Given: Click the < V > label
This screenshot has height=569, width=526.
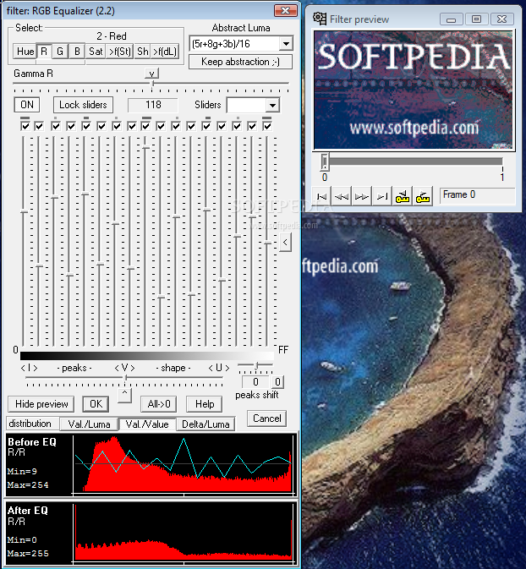Looking at the screenshot, I should coord(124,368).
